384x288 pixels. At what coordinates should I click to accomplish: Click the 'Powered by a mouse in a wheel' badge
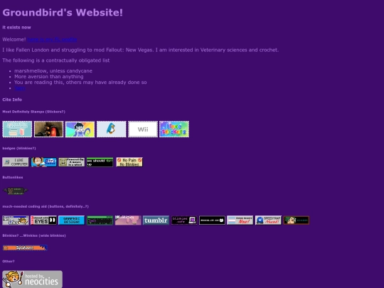tap(72, 162)
